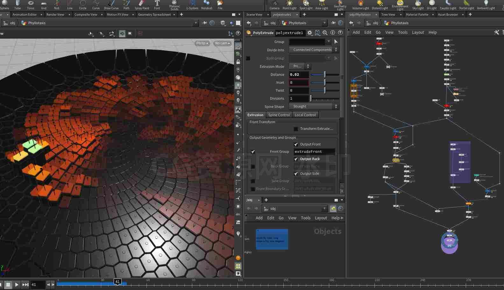Click Group selection arrow icon
Screen dimensions: 504x290
point(336,42)
